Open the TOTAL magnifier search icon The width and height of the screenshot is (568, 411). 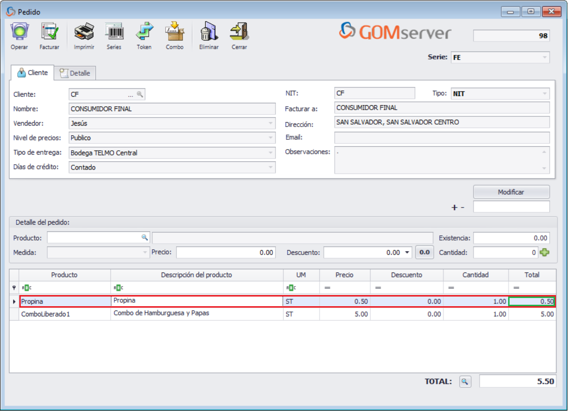pyautogui.click(x=465, y=381)
